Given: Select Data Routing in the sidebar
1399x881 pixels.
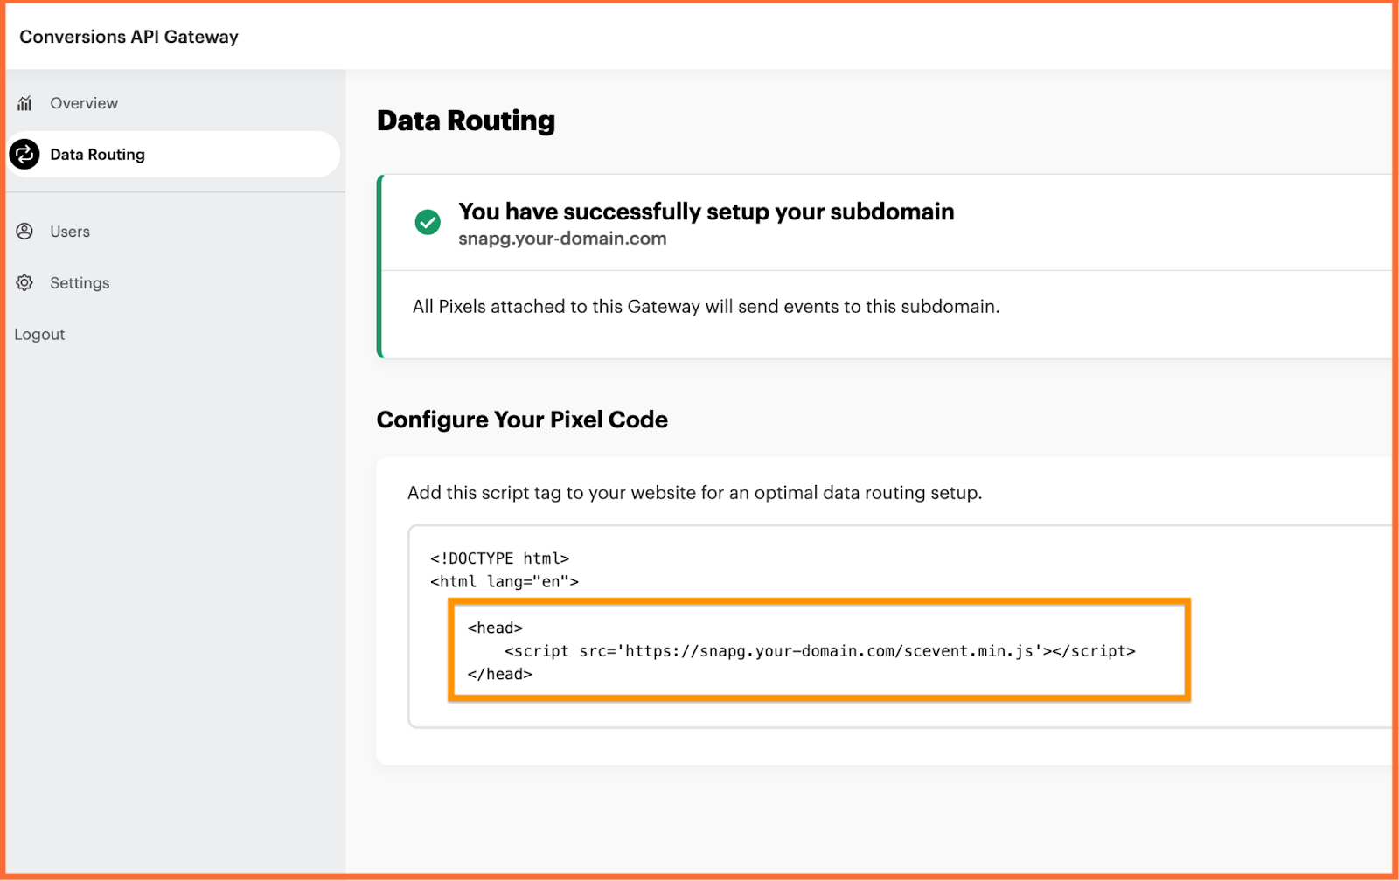Looking at the screenshot, I should tap(173, 155).
